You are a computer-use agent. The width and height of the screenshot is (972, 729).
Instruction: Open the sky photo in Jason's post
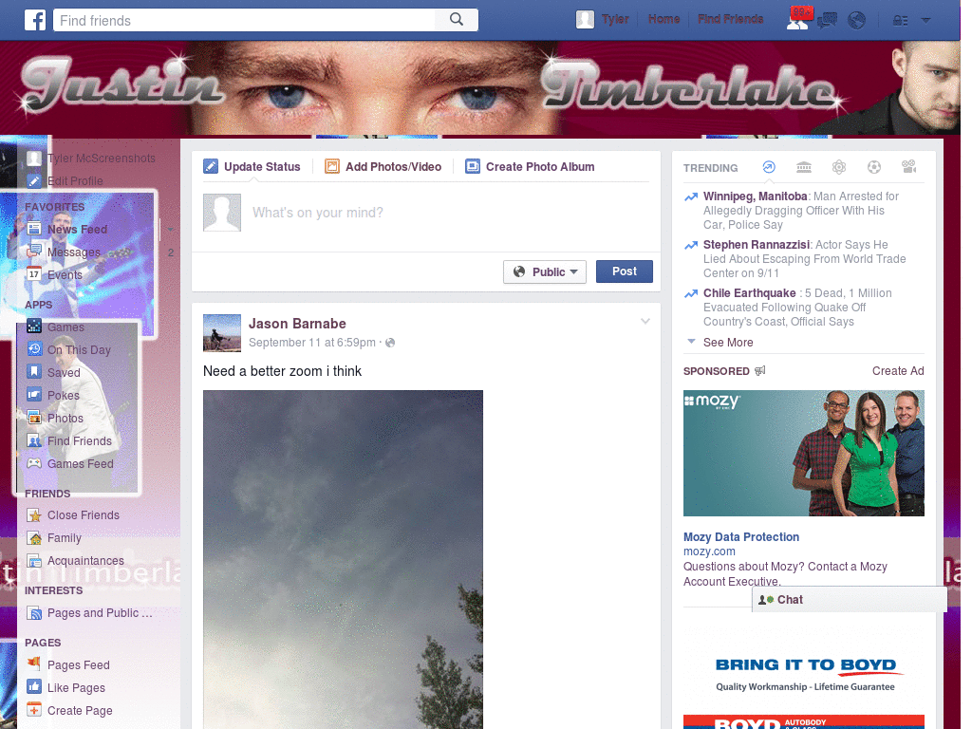coord(343,559)
